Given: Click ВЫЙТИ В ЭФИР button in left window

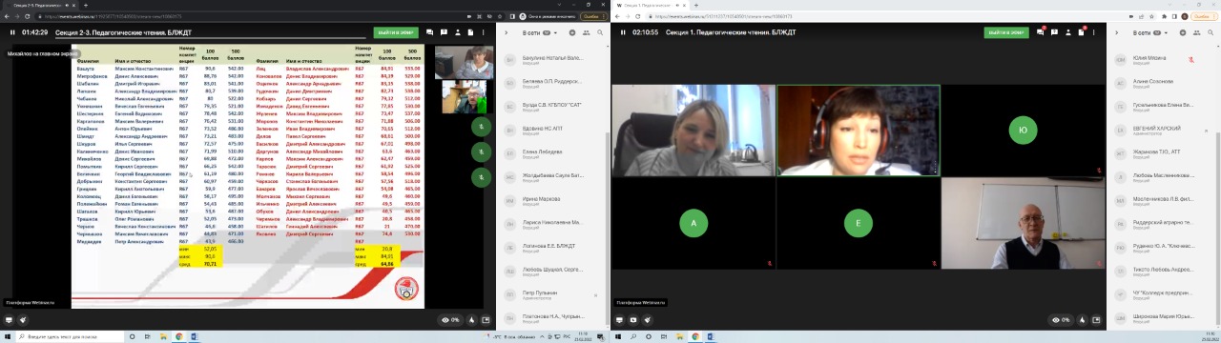Looking at the screenshot, I should pos(396,32).
